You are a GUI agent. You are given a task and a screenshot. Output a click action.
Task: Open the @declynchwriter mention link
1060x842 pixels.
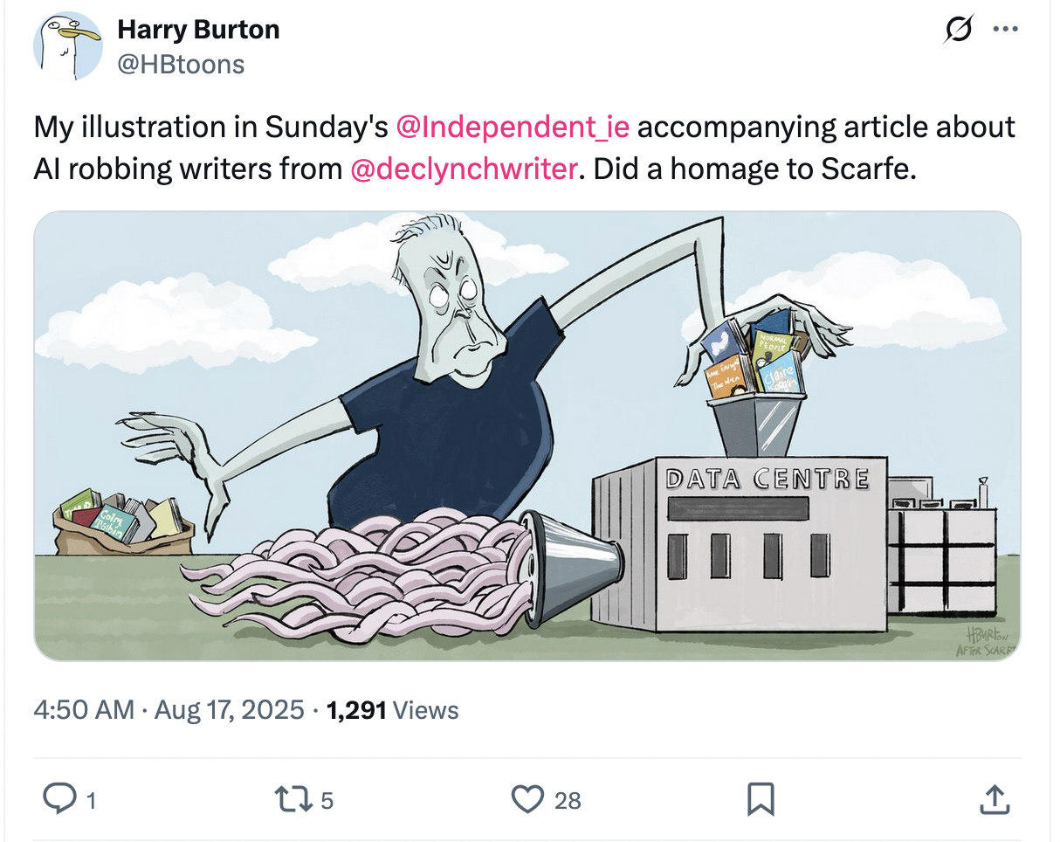[x=464, y=168]
